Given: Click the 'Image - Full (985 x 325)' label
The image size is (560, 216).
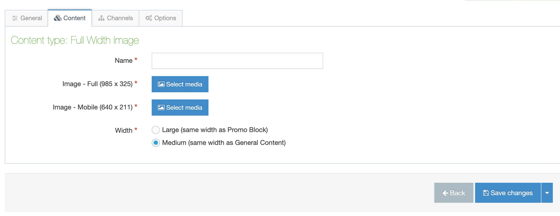Looking at the screenshot, I should (x=97, y=84).
